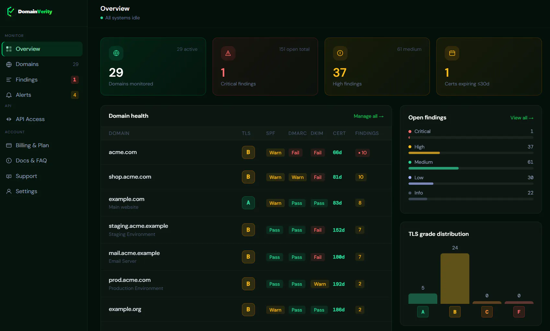Image resolution: width=550 pixels, height=331 pixels.
Task: Click the alert circle icon on High findings card
Action: click(340, 53)
